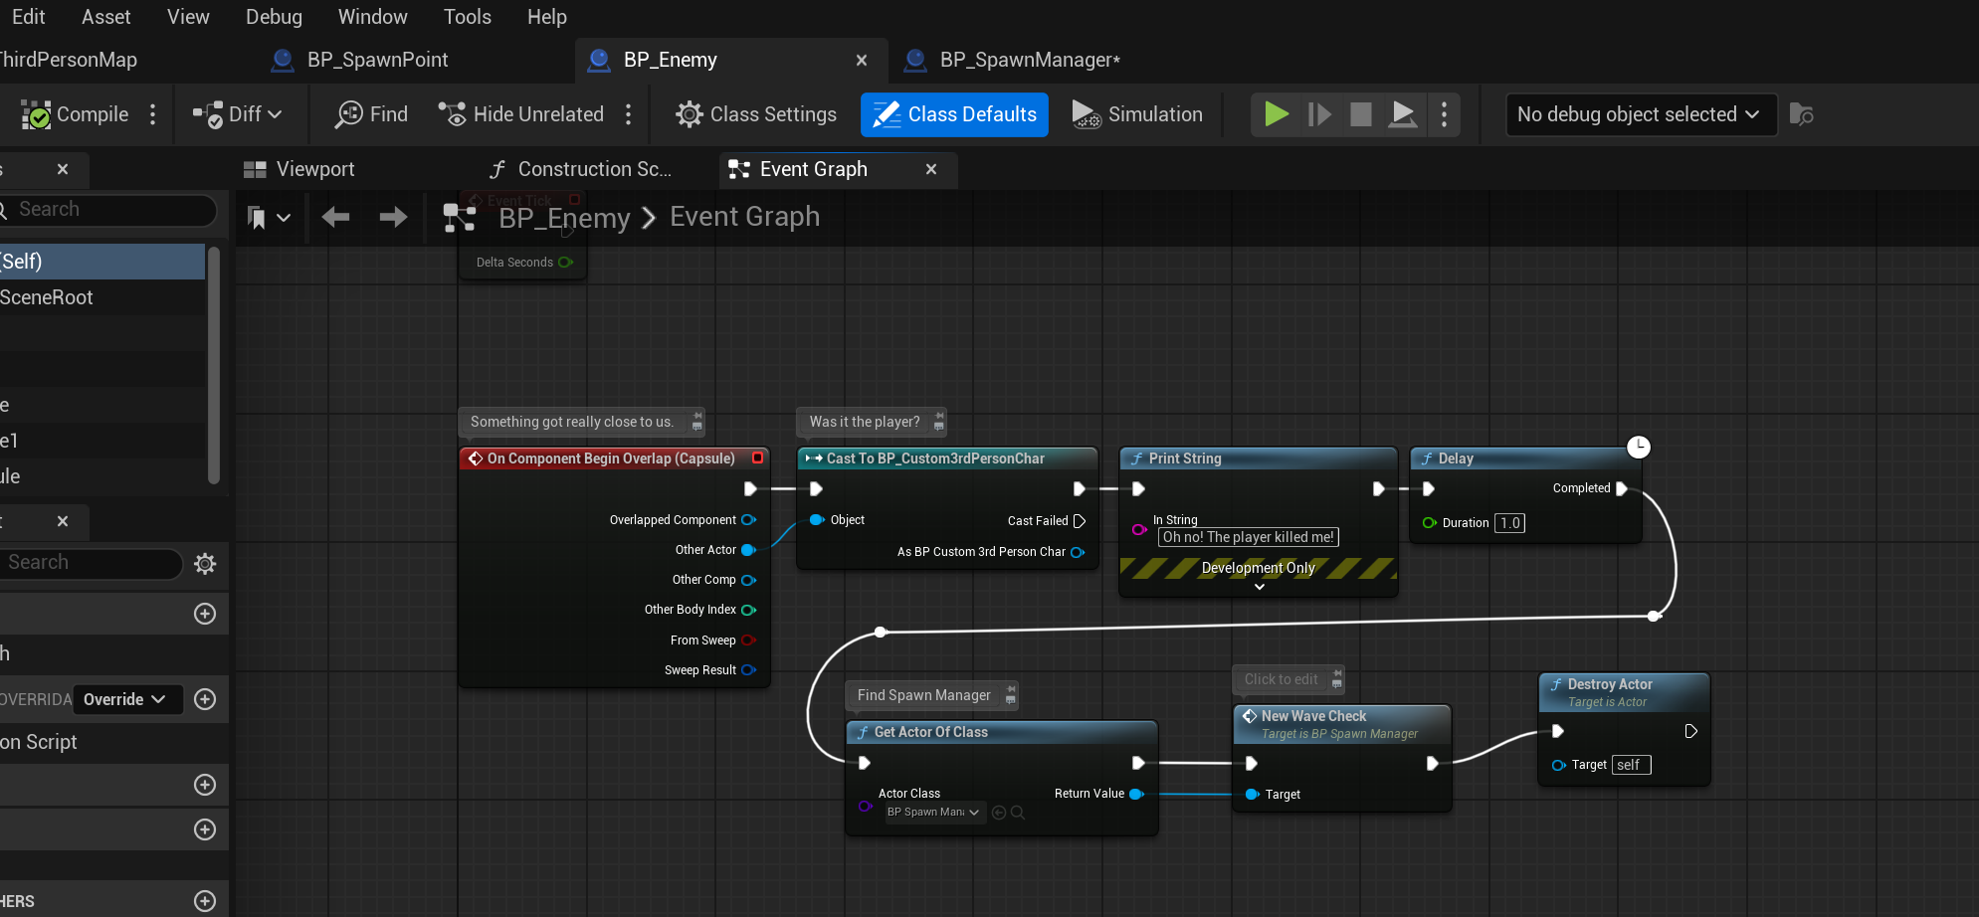Viewport: 1979px width, 917px height.
Task: Open the Debug menu
Action: coord(274,17)
